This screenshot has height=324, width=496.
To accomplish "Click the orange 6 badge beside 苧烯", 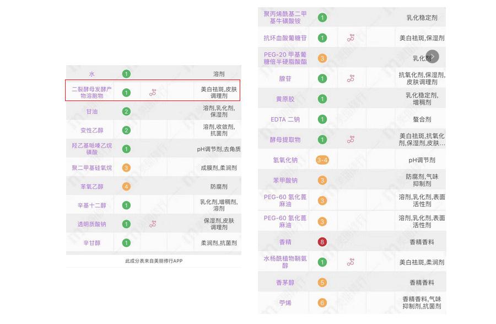I will tap(322, 302).
